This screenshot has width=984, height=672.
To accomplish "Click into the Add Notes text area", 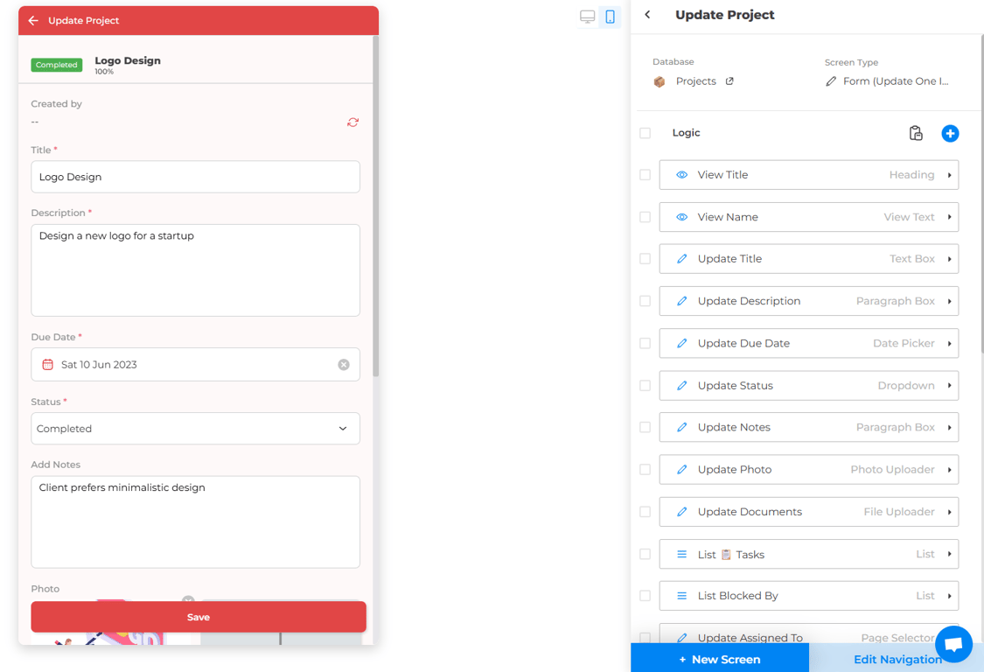I will point(195,521).
